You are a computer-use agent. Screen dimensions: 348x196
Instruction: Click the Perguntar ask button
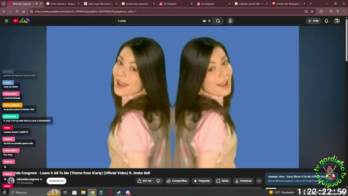pyautogui.click(x=202, y=181)
